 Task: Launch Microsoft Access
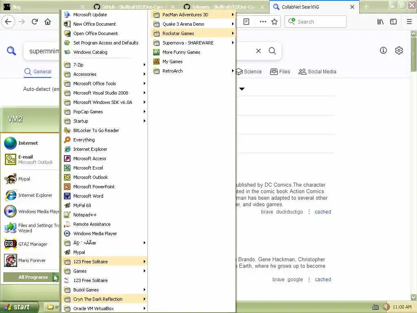point(104,159)
